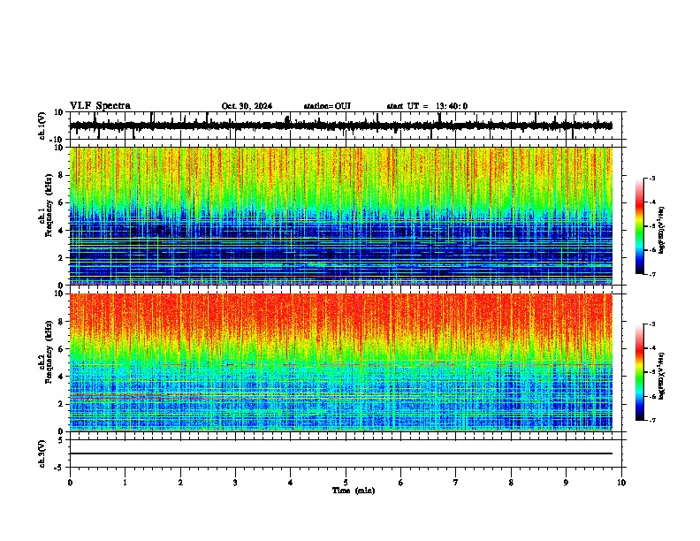The image size is (700, 541).
Task: Click time axis tick label "3"
Action: [x=235, y=483]
